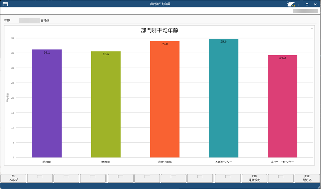Click the 35.6 data label

[x=106, y=54]
